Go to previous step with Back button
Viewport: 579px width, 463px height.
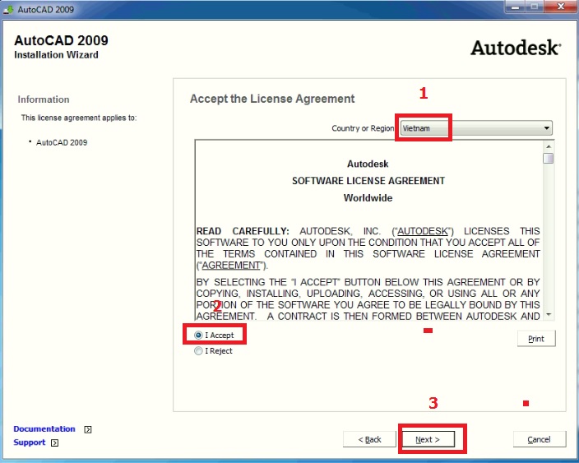[369, 439]
